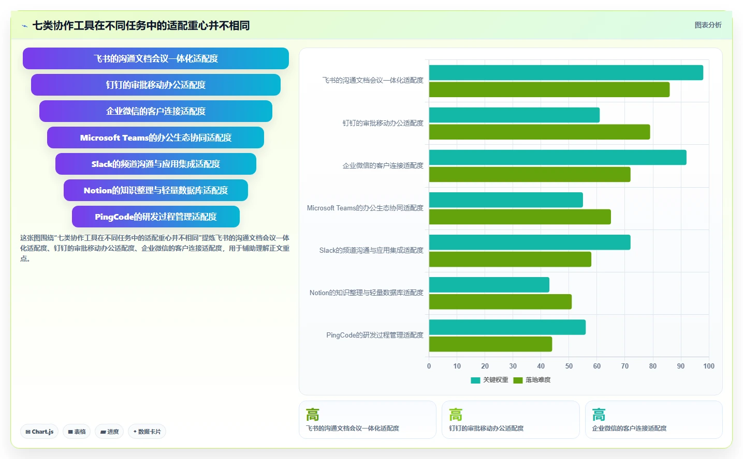Click the teal 关键权重 bar for 飞书
The height and width of the screenshot is (459, 743).
click(566, 73)
